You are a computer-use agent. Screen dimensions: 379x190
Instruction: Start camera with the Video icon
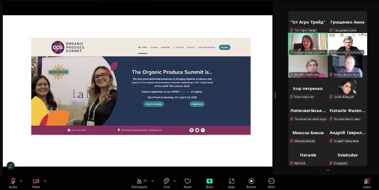pos(36,181)
